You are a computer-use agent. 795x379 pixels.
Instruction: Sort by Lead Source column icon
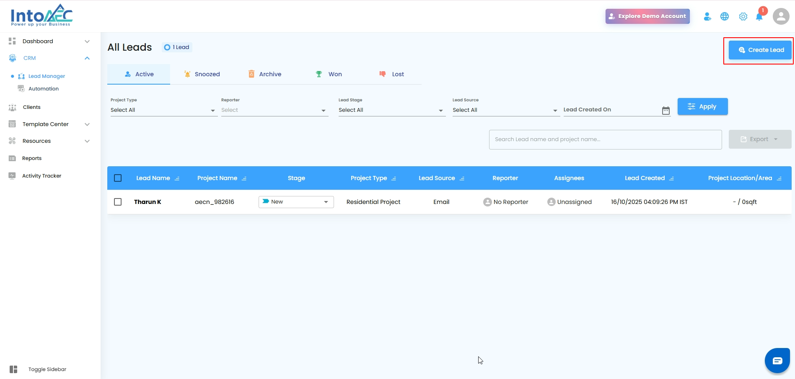coord(462,178)
